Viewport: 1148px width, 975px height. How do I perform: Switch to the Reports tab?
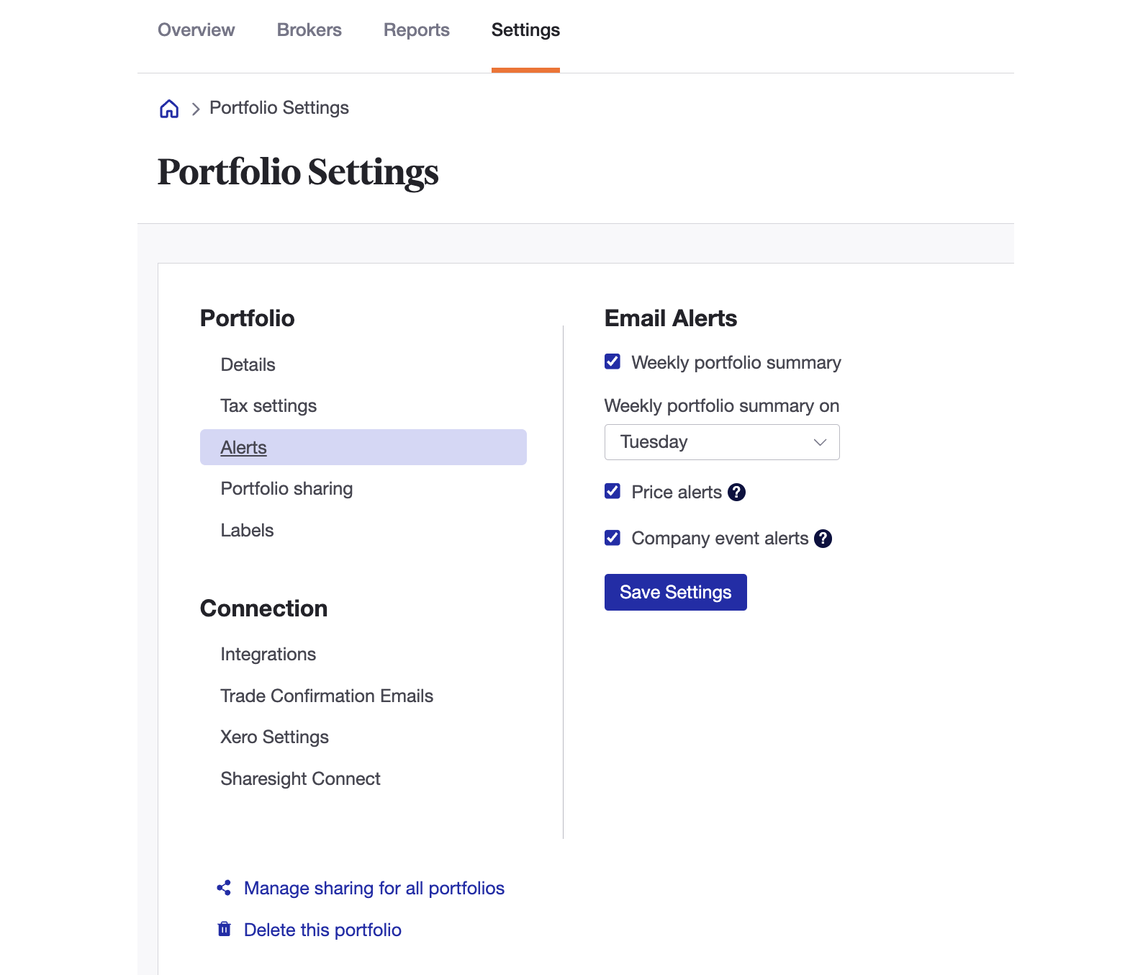point(416,30)
